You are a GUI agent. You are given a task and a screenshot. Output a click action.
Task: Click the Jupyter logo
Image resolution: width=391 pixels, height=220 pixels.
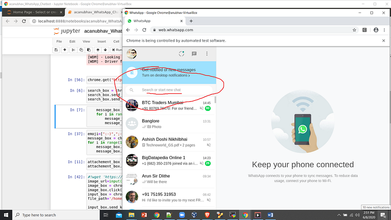67,31
